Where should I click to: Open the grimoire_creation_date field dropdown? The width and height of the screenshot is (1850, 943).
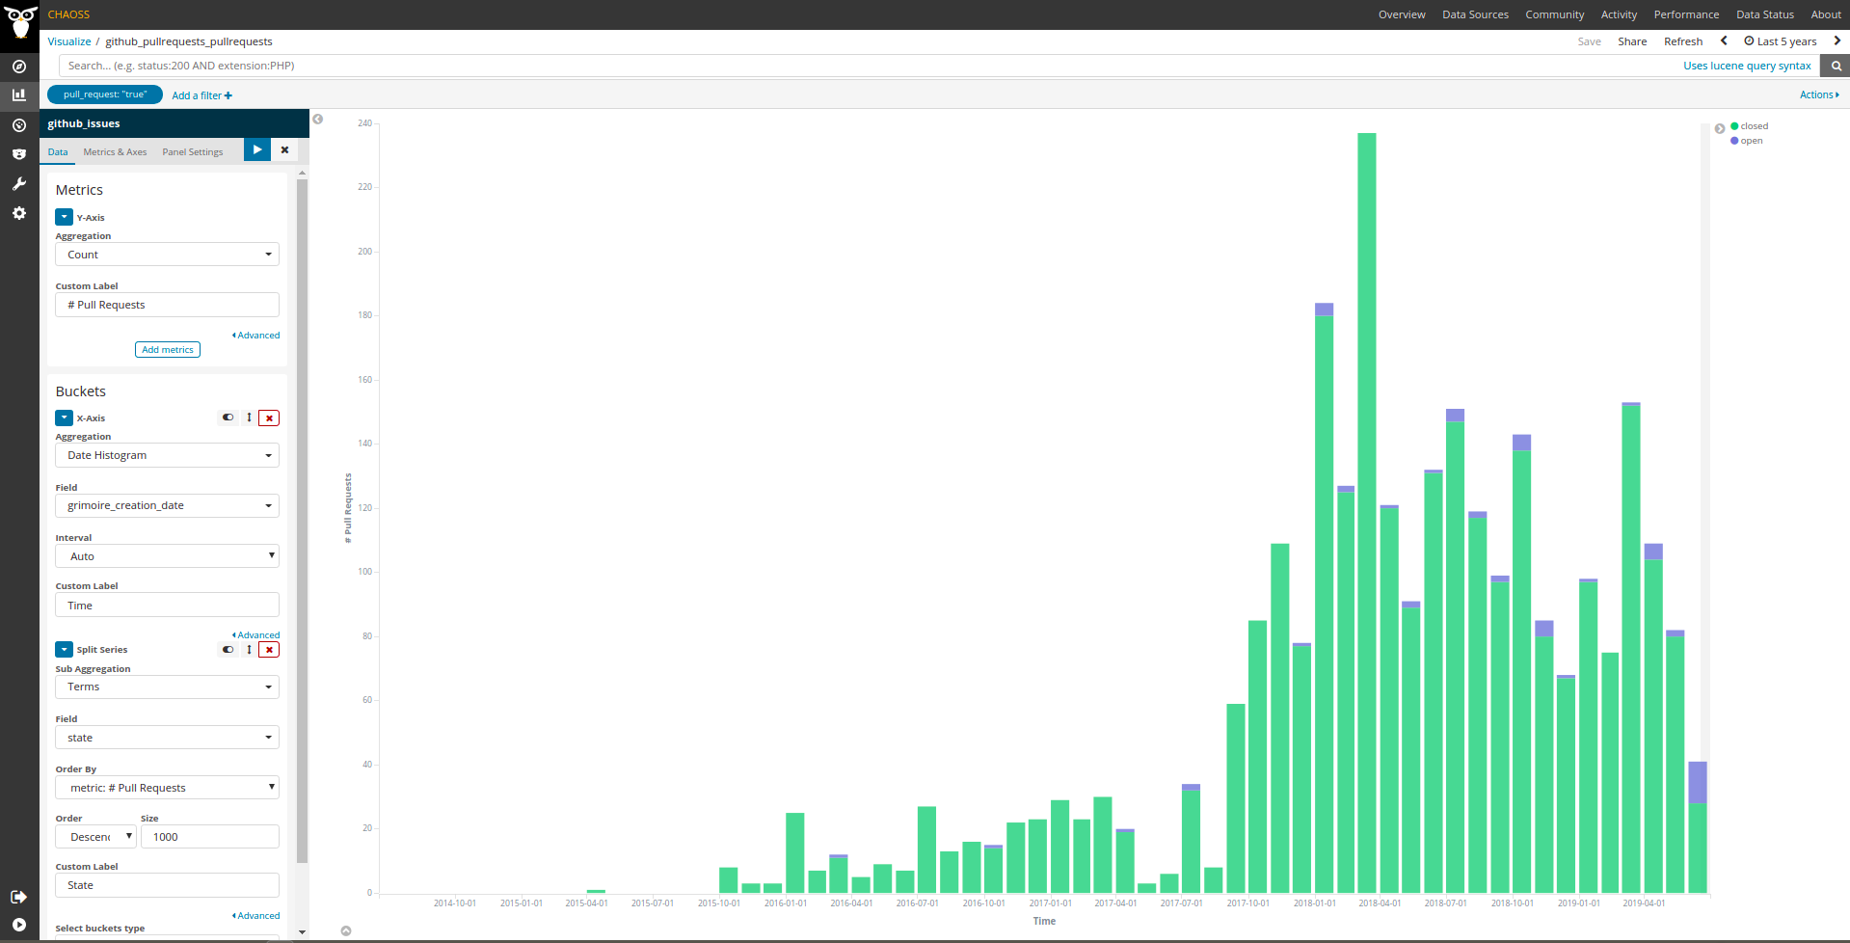pos(167,505)
